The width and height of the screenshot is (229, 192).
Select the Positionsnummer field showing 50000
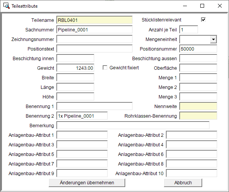[x=198, y=49]
